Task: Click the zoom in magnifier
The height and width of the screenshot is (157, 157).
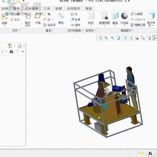Action: [x=106, y=38]
